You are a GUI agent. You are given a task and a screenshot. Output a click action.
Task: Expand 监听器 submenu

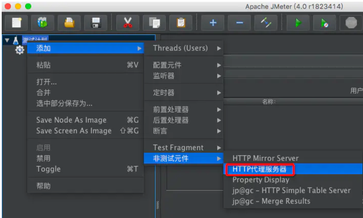184,76
